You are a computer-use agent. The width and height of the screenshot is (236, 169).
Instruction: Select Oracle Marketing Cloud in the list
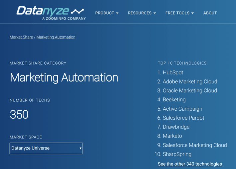click(x=190, y=91)
